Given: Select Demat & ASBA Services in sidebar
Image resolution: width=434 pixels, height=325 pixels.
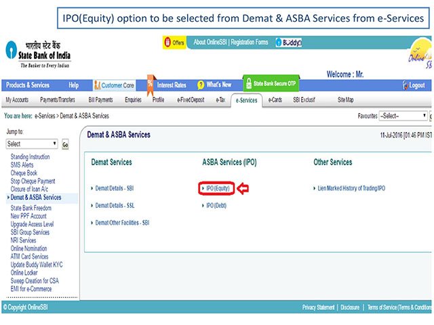Looking at the screenshot, I should tap(36, 197).
